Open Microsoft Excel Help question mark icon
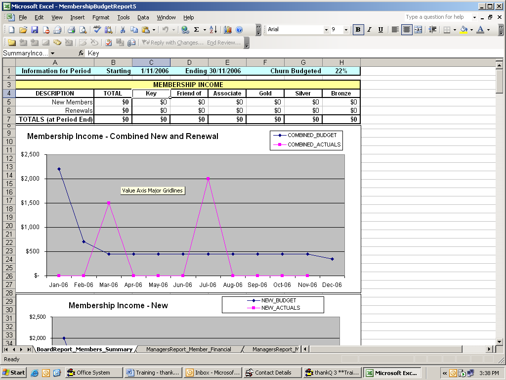 coord(239,30)
